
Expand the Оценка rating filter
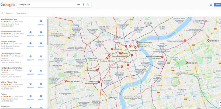coord(9,13)
